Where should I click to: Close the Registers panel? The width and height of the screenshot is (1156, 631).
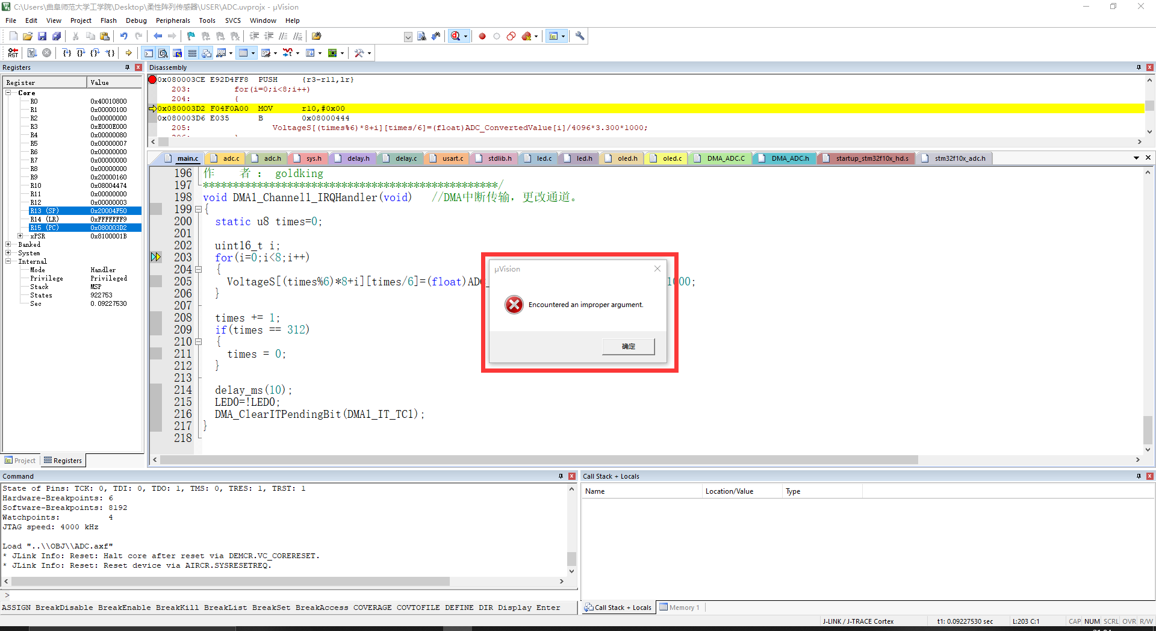(138, 67)
